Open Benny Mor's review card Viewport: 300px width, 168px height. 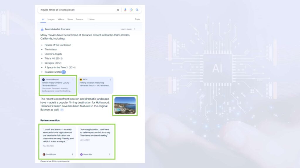click(96, 141)
